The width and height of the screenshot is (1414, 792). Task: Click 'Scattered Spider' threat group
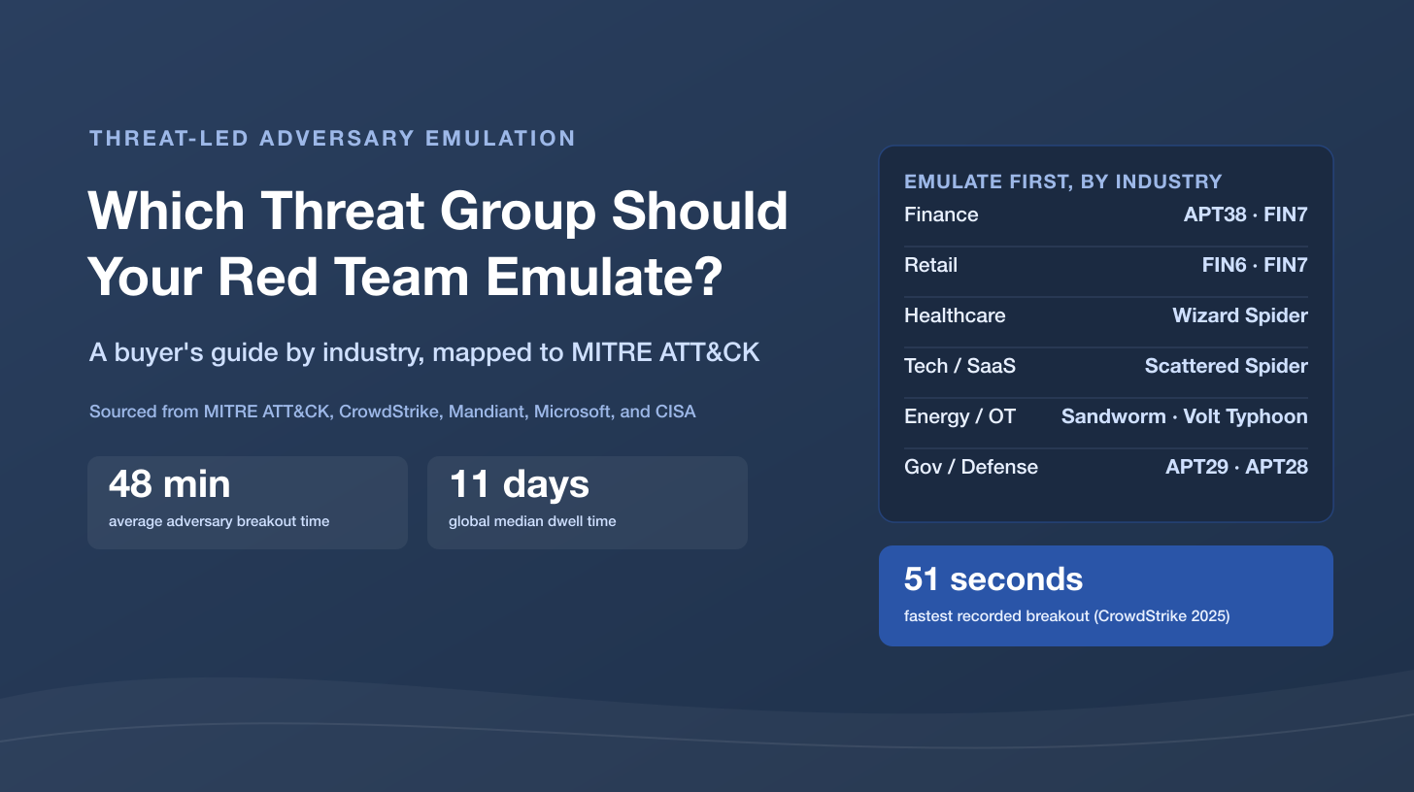[1227, 366]
